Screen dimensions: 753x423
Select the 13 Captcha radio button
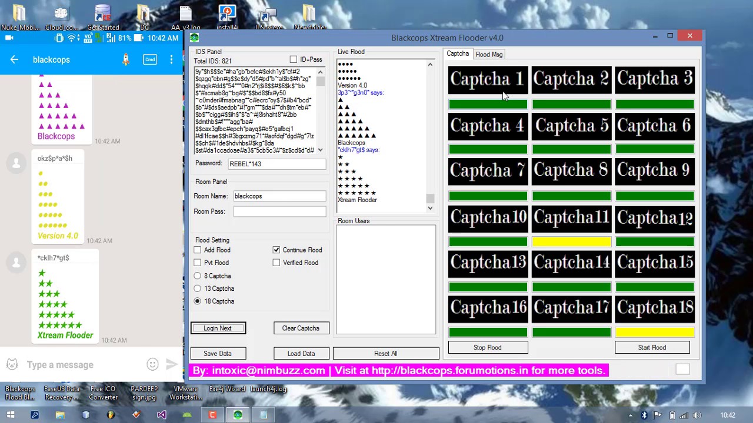click(198, 288)
